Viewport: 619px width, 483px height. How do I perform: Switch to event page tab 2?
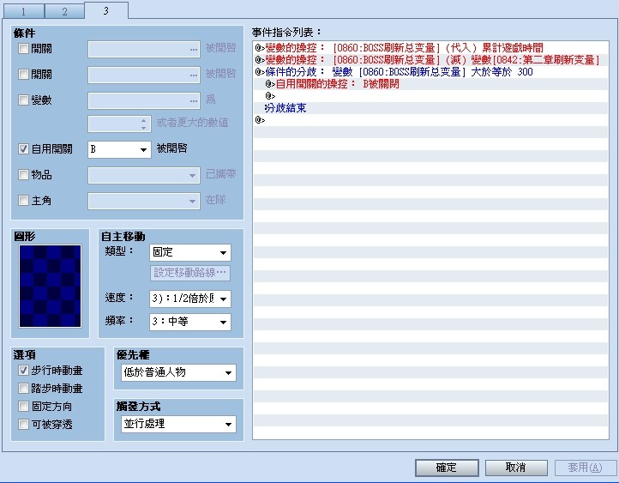coord(64,11)
